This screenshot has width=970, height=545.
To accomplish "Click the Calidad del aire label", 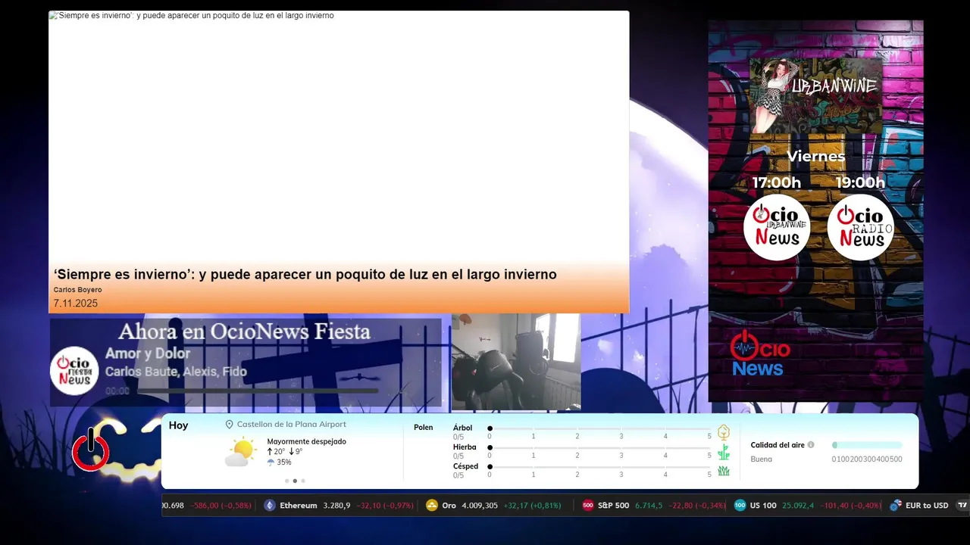I will click(x=778, y=445).
